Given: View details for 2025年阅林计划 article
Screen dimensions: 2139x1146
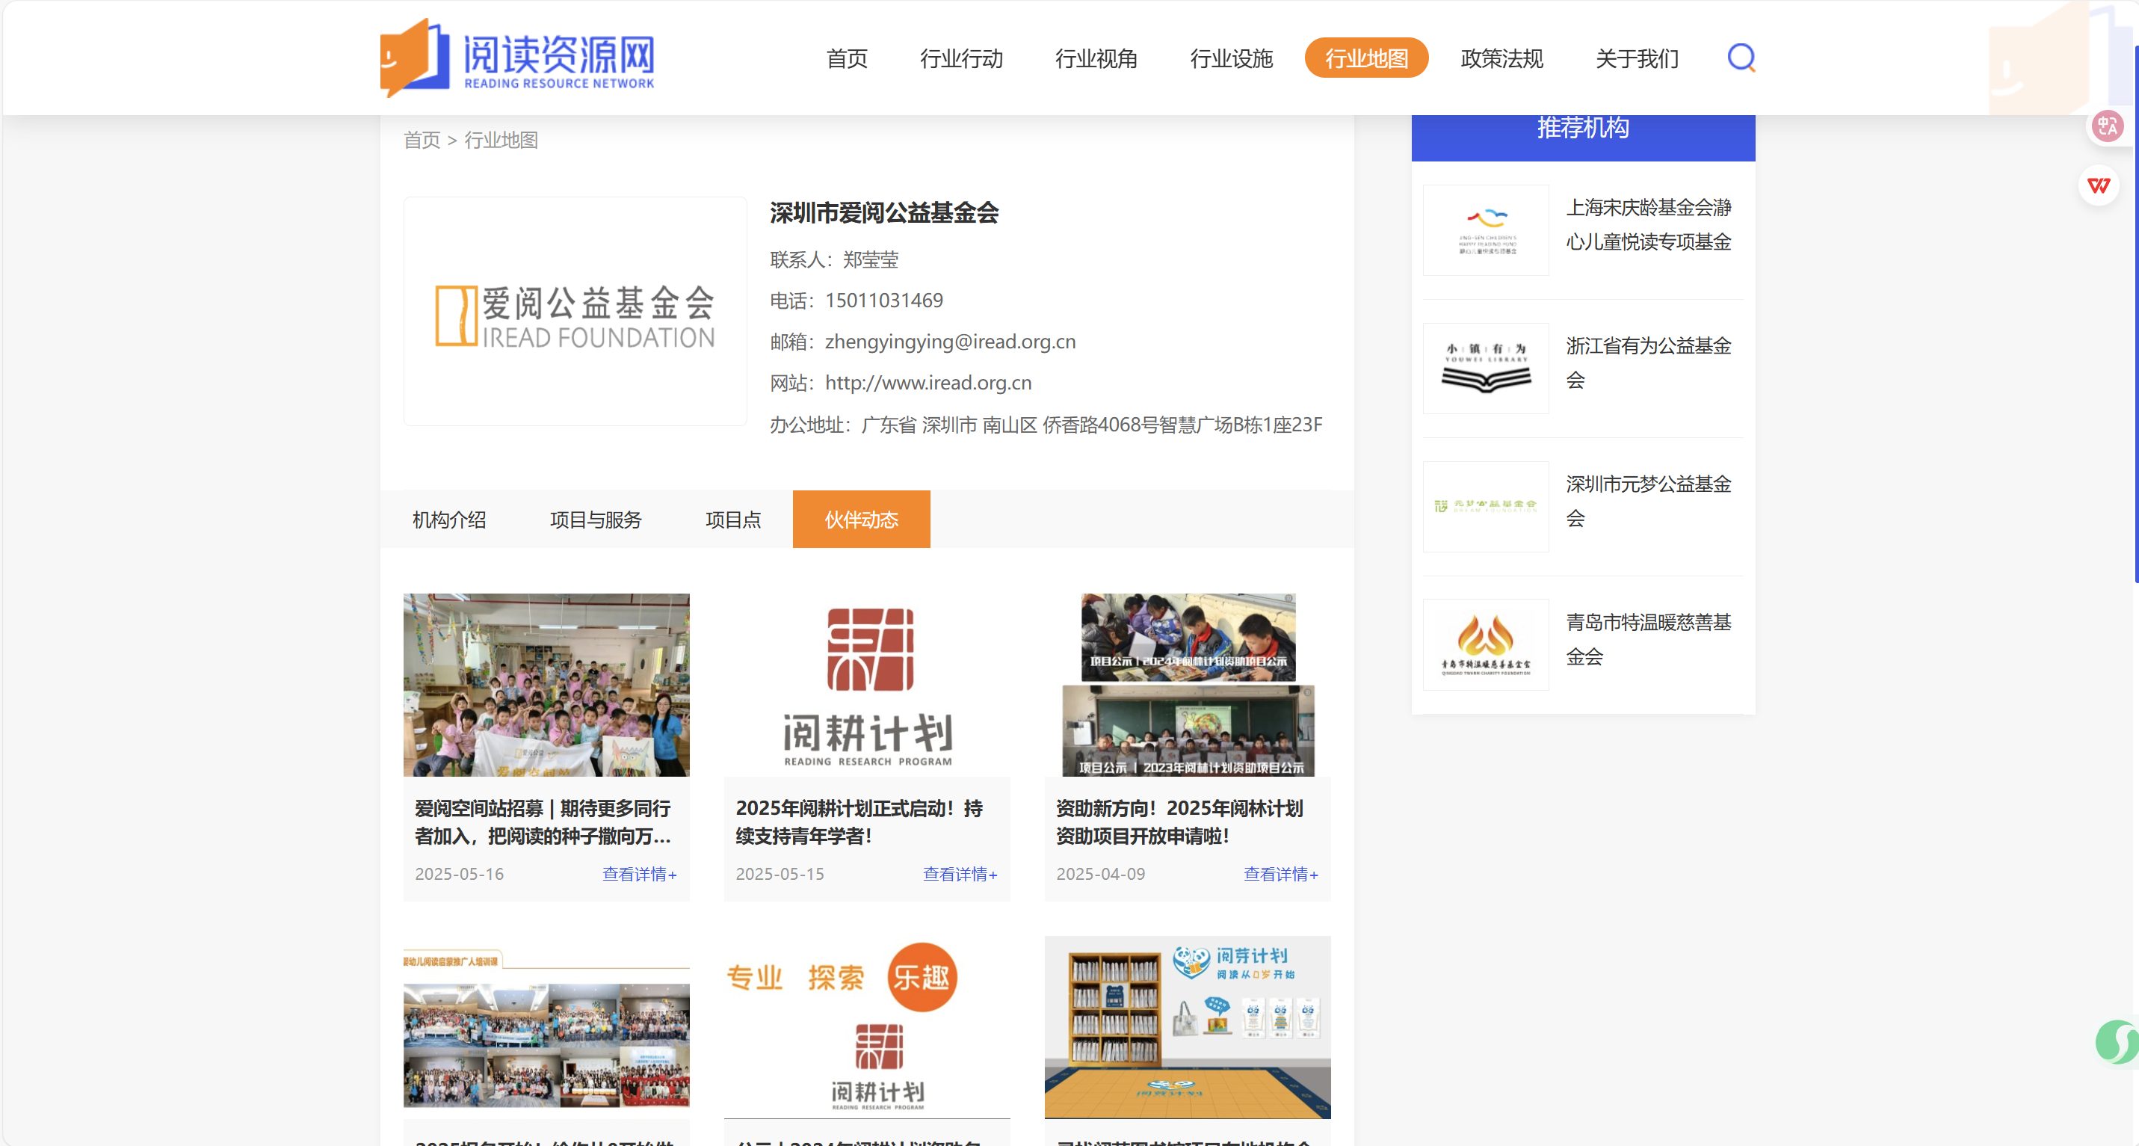Looking at the screenshot, I should [1280, 875].
